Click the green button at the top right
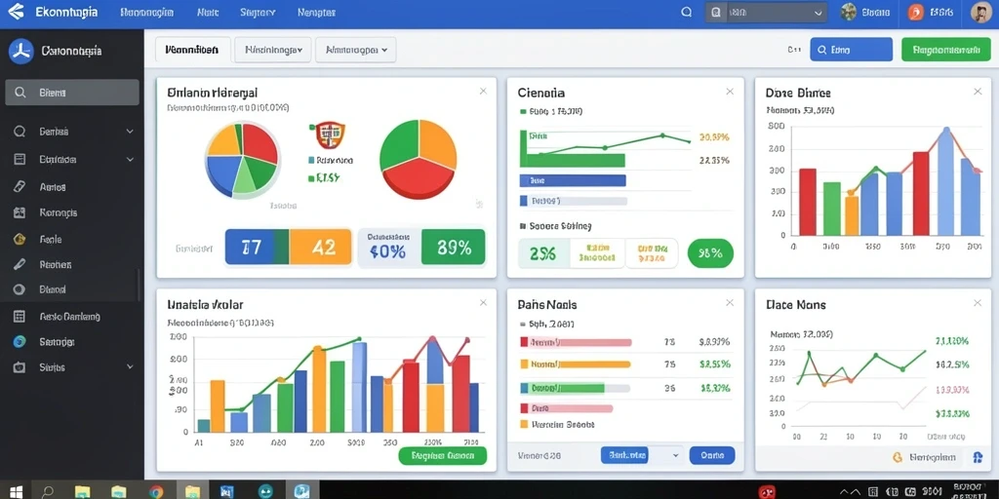Image resolution: width=999 pixels, height=499 pixels. point(946,49)
